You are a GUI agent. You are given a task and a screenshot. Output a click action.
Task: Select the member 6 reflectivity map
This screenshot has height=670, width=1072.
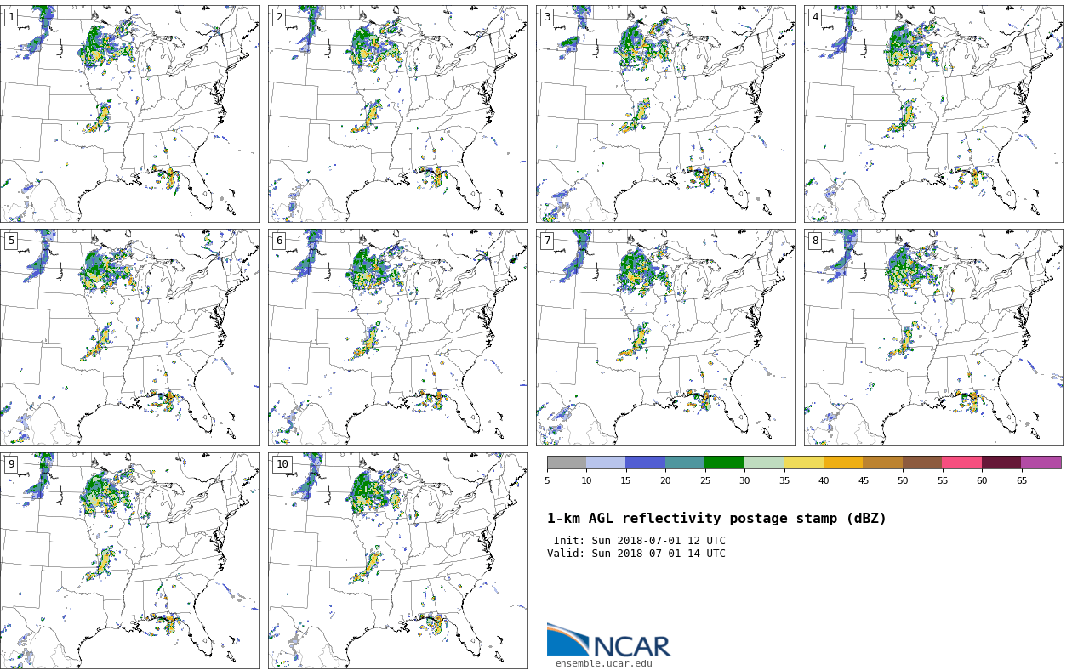(x=398, y=337)
